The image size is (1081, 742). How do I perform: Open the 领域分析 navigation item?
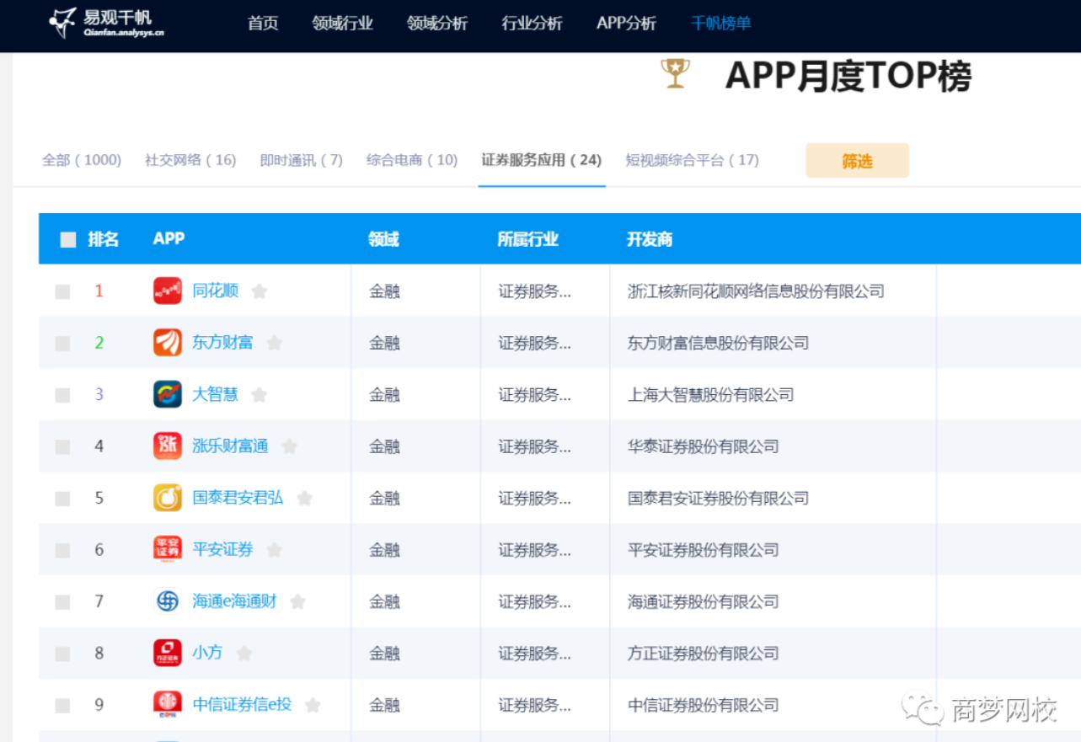click(437, 24)
